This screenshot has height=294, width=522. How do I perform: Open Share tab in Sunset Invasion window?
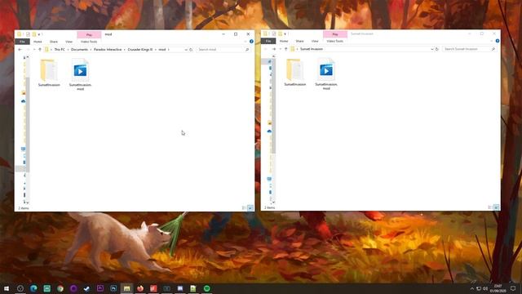click(299, 42)
